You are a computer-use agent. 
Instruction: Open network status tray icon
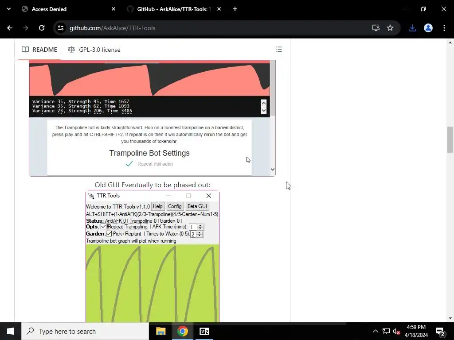386,331
